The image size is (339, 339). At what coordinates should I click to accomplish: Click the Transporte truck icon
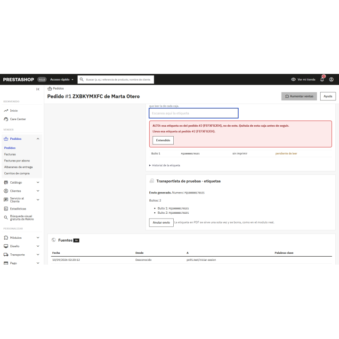(x=6, y=255)
